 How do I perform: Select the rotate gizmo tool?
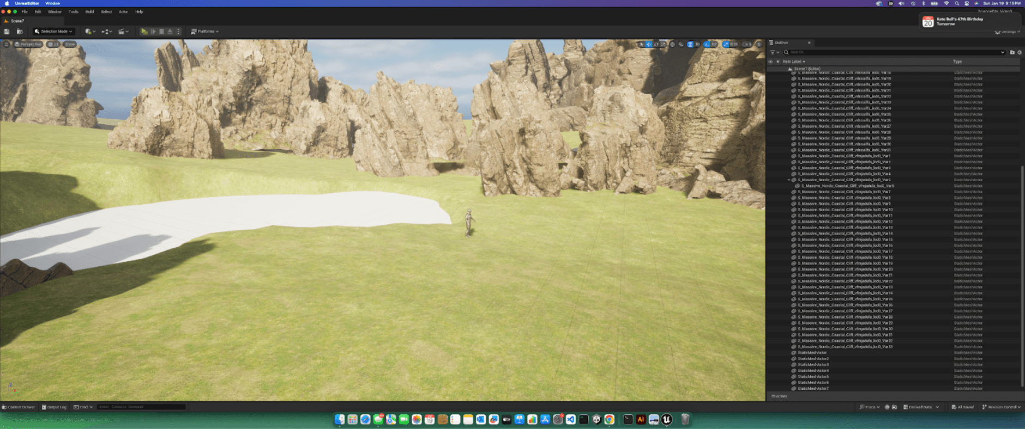[x=656, y=45]
